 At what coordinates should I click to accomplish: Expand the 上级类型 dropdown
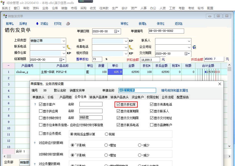(64, 41)
